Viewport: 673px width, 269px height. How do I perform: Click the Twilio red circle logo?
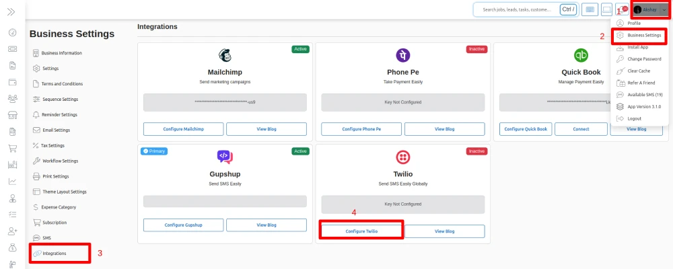(403, 157)
